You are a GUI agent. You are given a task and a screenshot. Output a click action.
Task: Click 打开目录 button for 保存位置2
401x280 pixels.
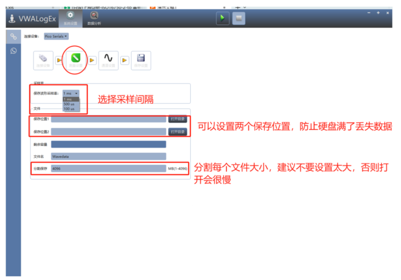178,132
